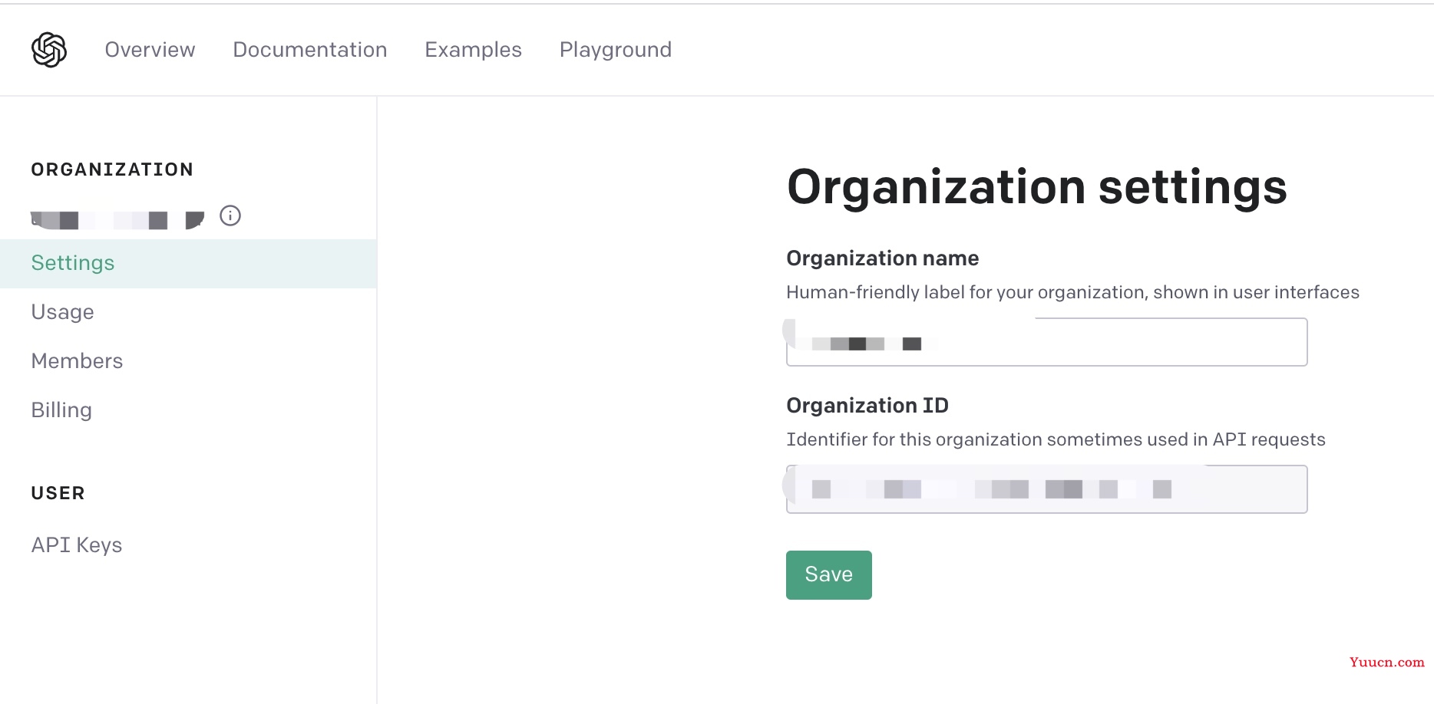Click the Organization ID label

[867, 406]
